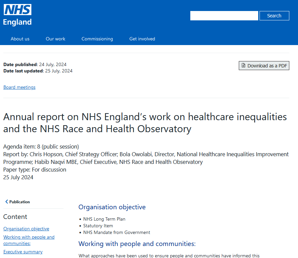
Task: Follow the Board meetings link
Action: point(19,87)
